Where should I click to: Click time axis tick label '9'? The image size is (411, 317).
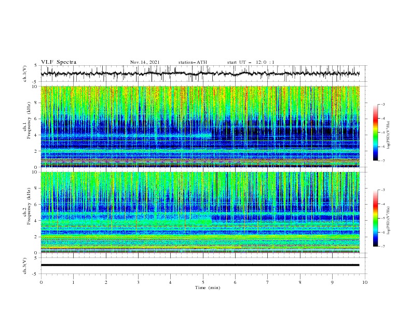(x=332, y=282)
